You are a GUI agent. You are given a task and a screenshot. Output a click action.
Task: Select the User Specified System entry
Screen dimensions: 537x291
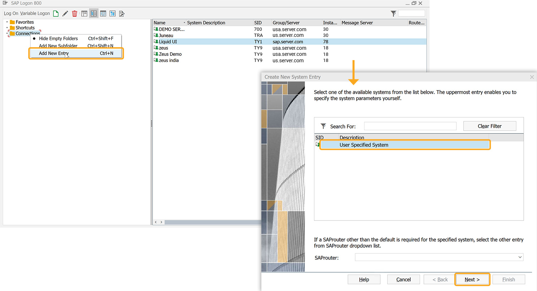(405, 145)
